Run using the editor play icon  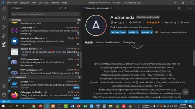179,8
